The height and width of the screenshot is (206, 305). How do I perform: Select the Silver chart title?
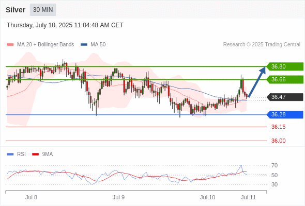click(16, 10)
